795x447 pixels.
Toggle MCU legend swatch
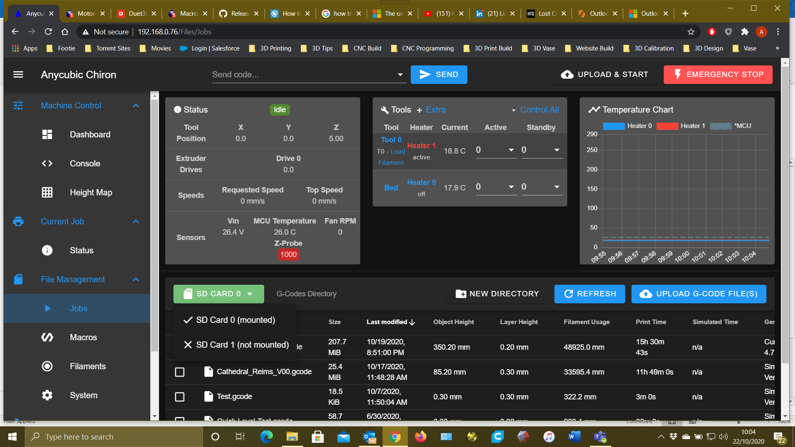point(721,126)
